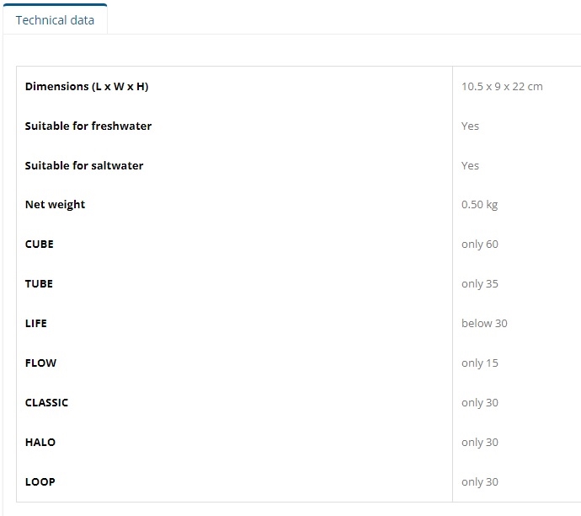Select the below 30 value

[x=484, y=324]
